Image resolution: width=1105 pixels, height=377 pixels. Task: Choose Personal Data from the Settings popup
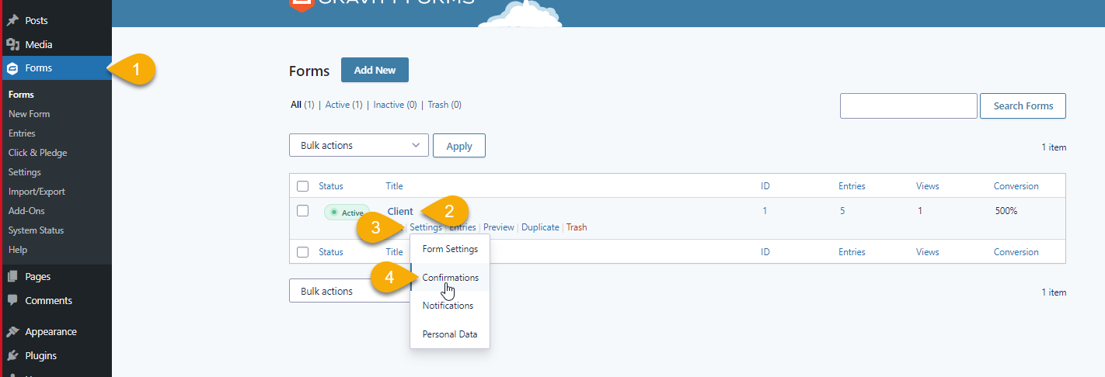[450, 334]
